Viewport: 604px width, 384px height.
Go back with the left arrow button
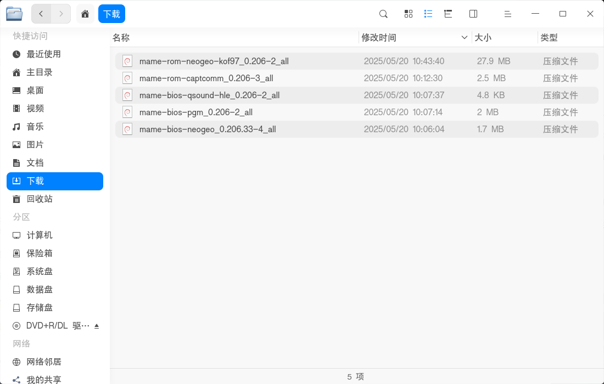(x=41, y=14)
